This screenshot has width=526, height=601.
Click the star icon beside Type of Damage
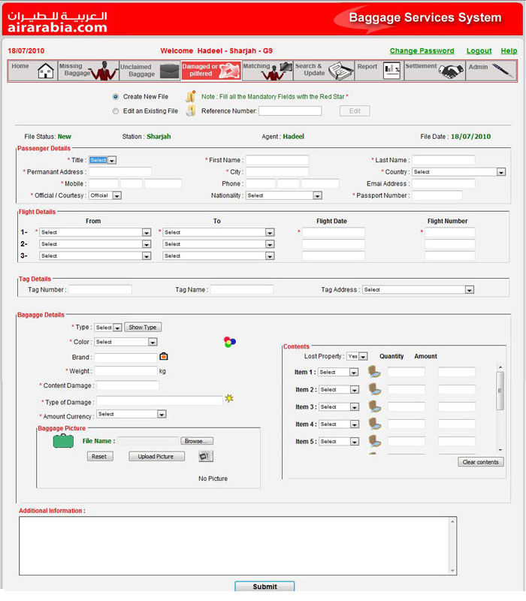tap(229, 399)
